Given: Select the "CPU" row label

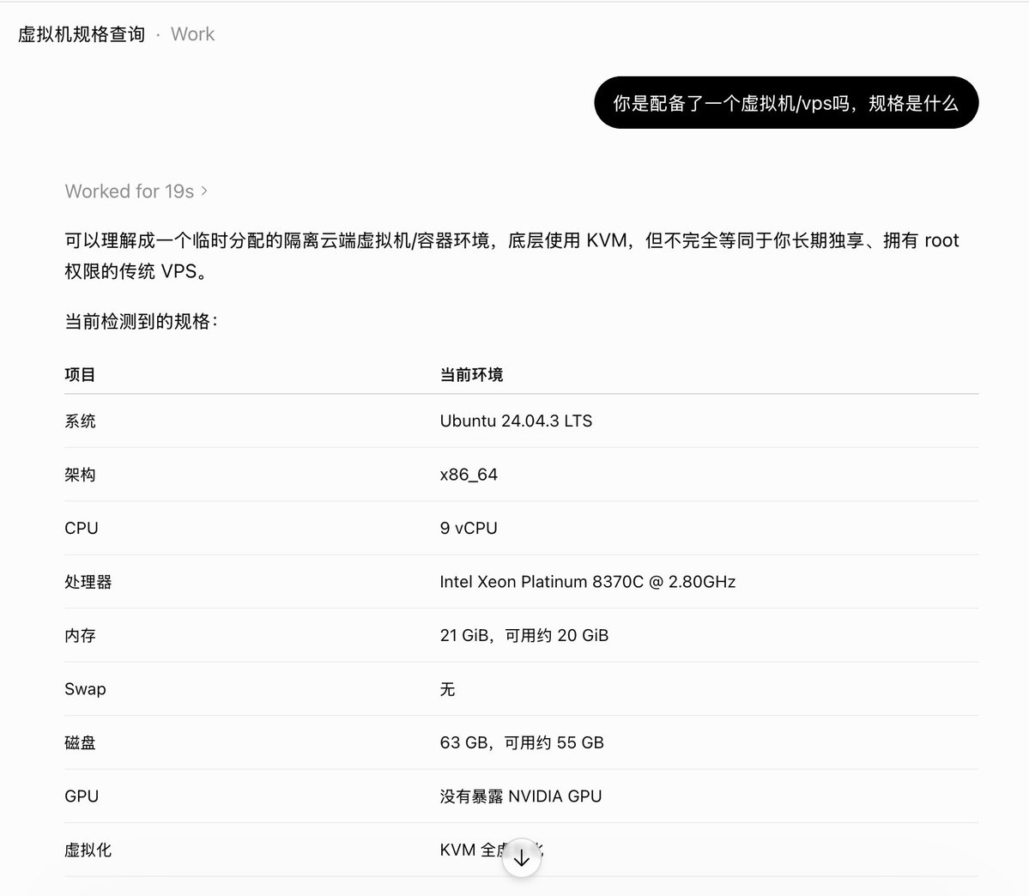Looking at the screenshot, I should tap(82, 528).
